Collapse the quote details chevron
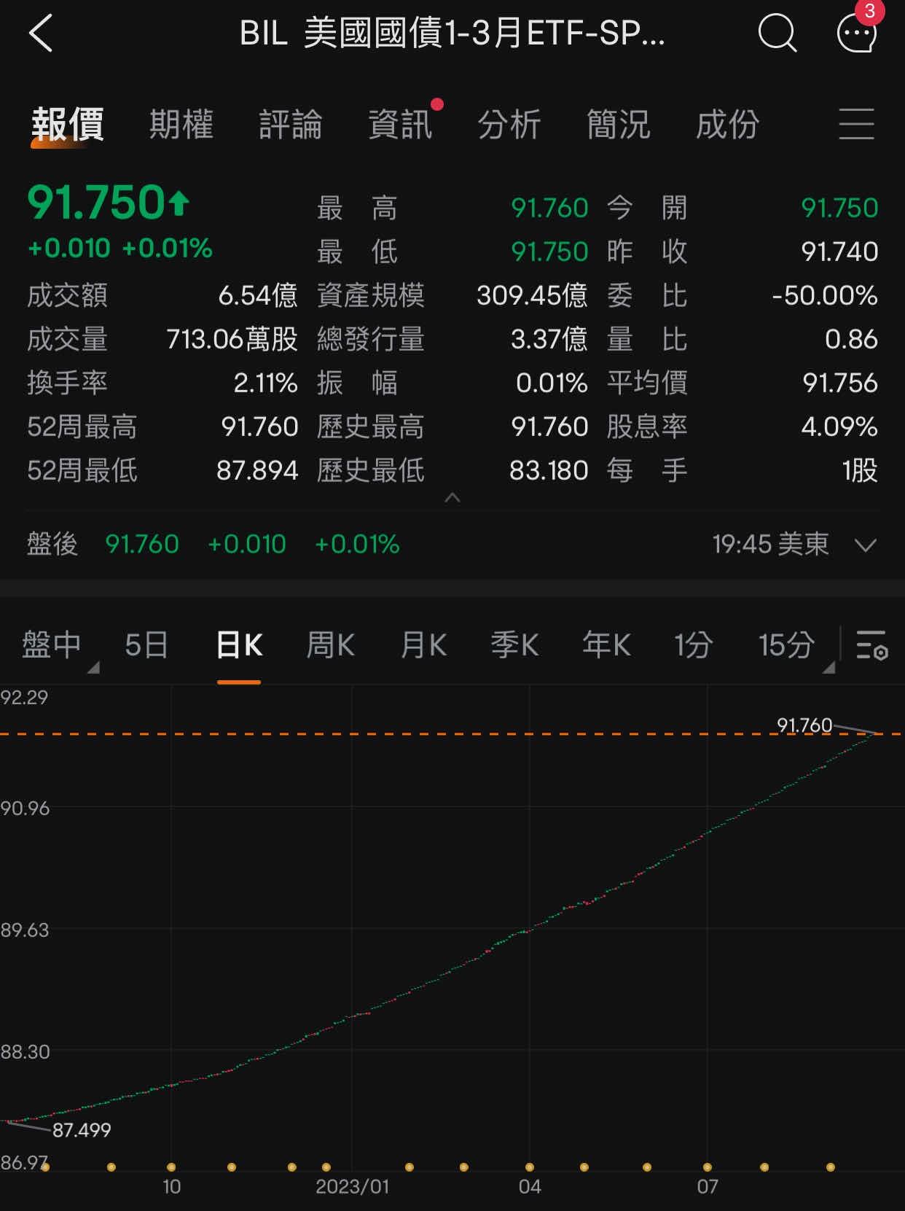 [x=452, y=498]
